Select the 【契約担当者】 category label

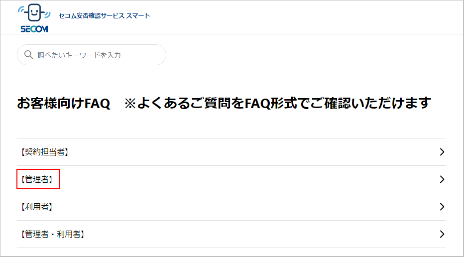[x=44, y=152]
